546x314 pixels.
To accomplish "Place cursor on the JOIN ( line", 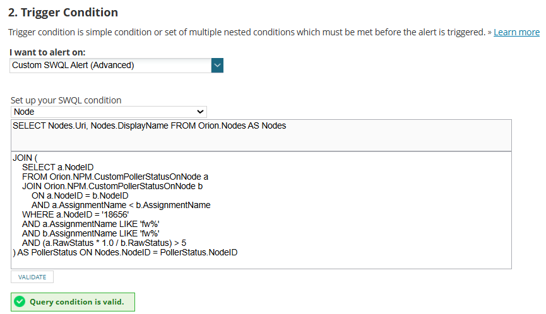I will [x=25, y=158].
